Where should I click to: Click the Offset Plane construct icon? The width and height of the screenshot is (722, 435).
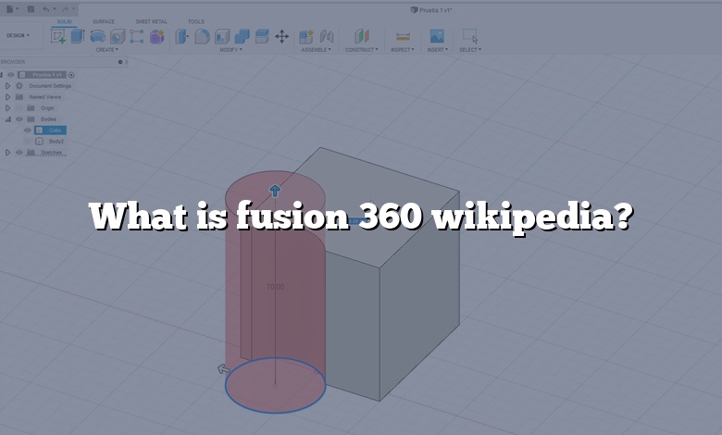tap(362, 36)
